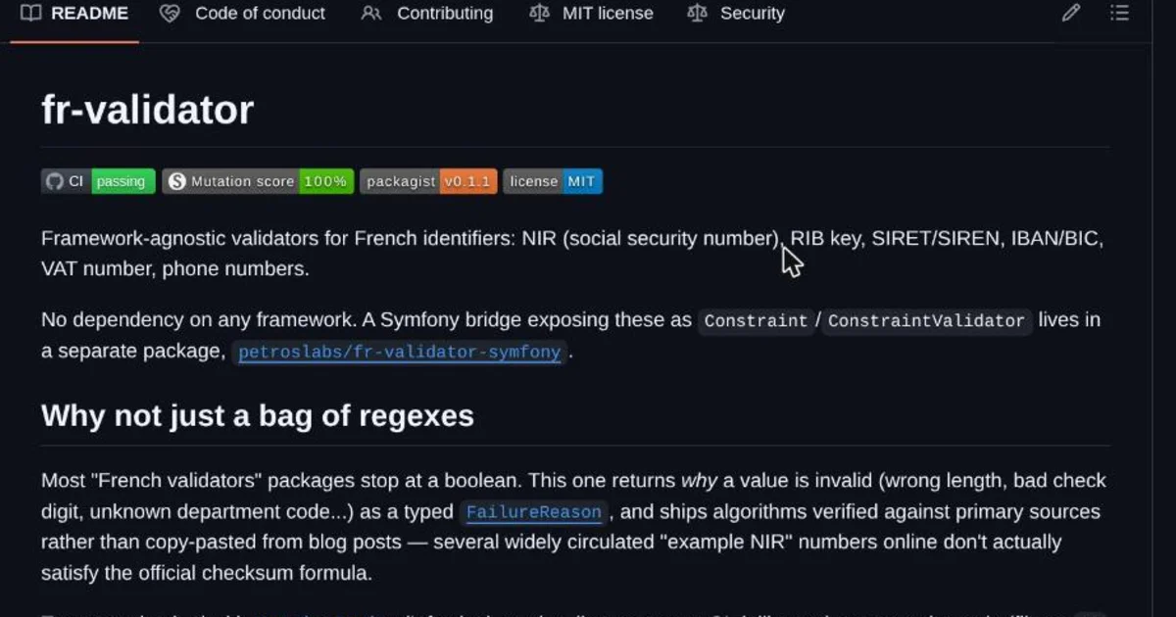View the MIT license tab

click(591, 14)
